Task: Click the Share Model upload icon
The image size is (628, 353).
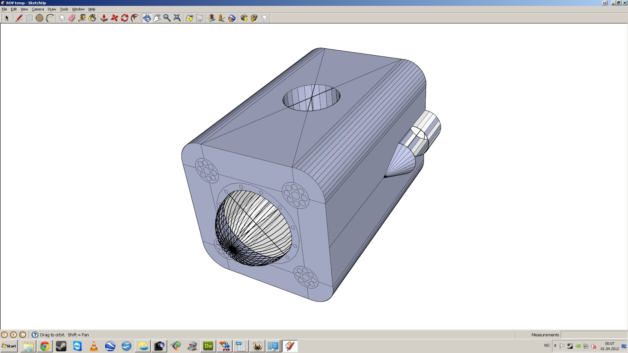Action: [x=254, y=18]
